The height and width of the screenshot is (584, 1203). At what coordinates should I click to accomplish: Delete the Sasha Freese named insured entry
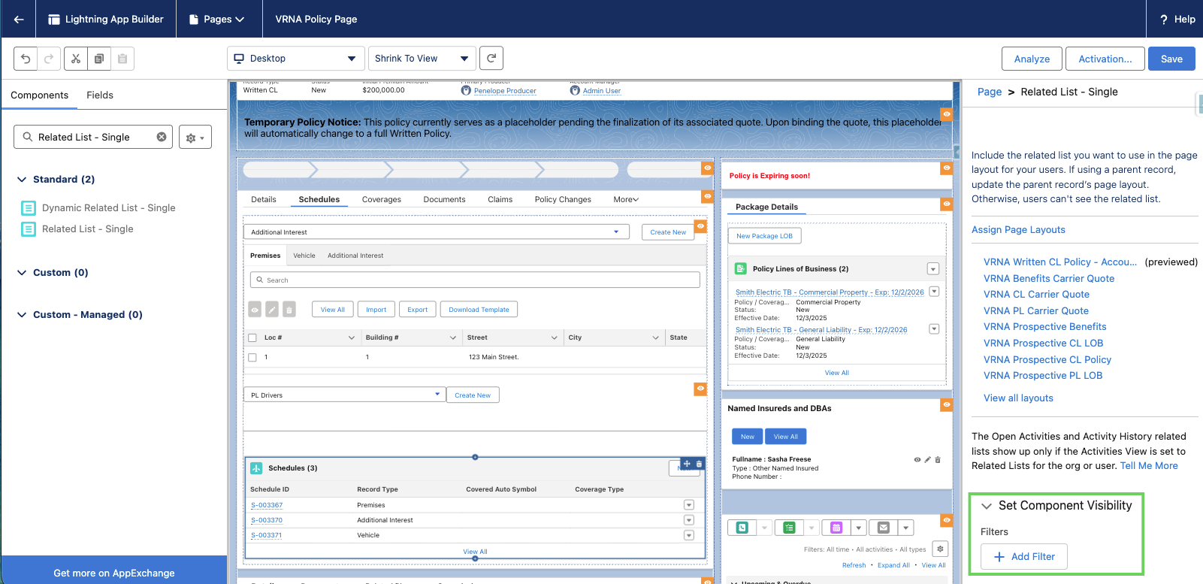coord(938,459)
